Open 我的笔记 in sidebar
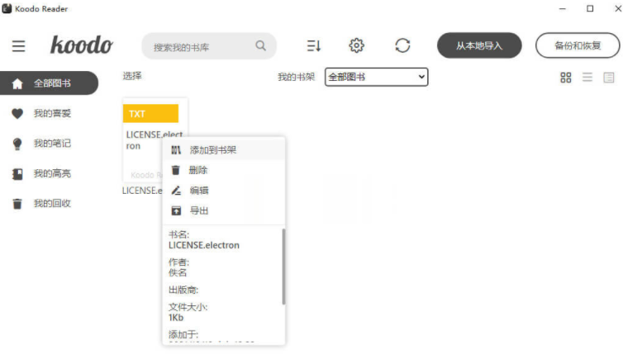Image resolution: width=628 pixels, height=354 pixels. tap(51, 143)
